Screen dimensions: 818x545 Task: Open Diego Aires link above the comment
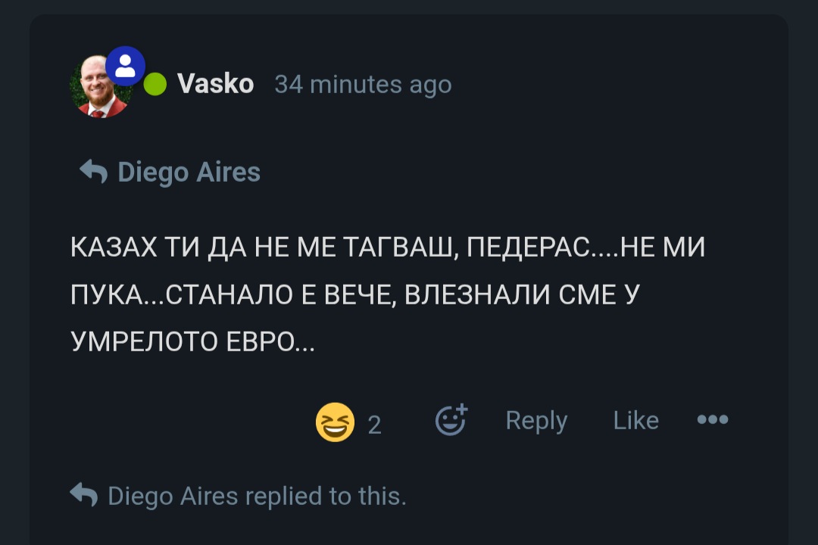(x=189, y=173)
